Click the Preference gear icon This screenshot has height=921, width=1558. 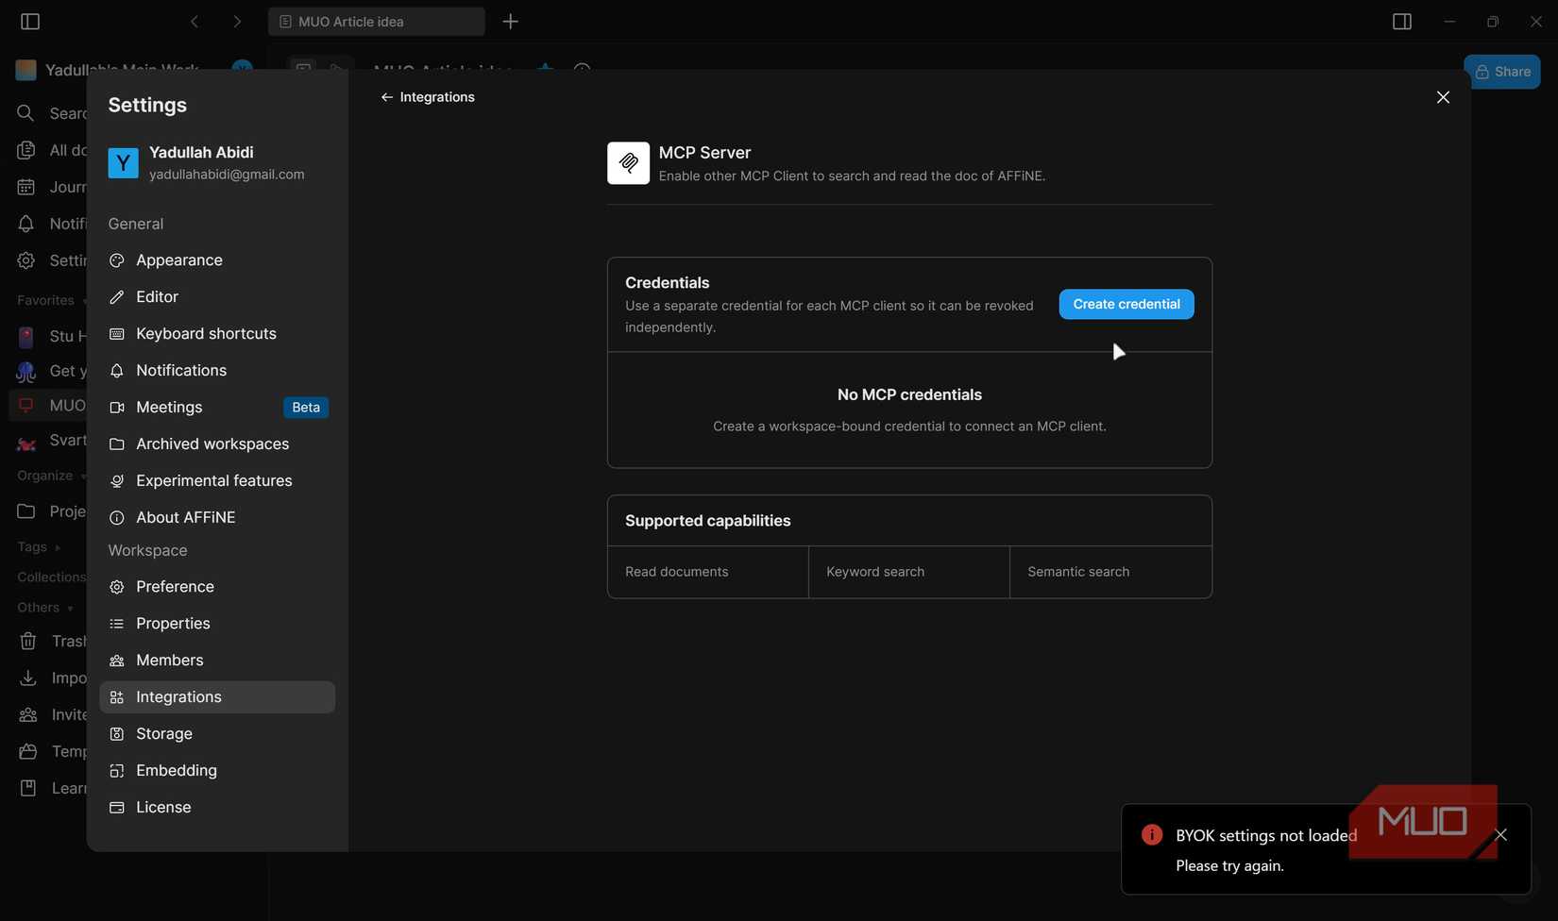coord(117,587)
